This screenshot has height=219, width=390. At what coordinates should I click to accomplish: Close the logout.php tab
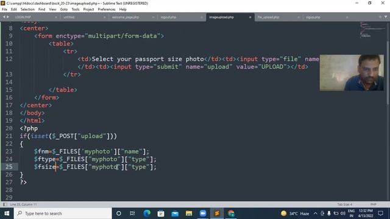[x=202, y=18]
